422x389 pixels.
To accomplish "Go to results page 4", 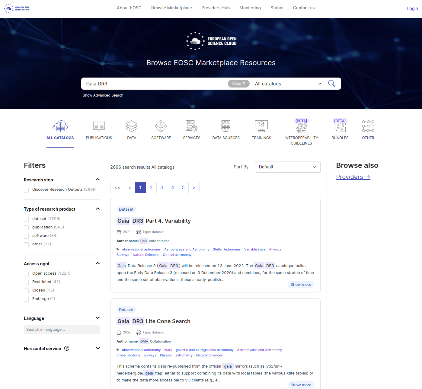I will point(173,188).
